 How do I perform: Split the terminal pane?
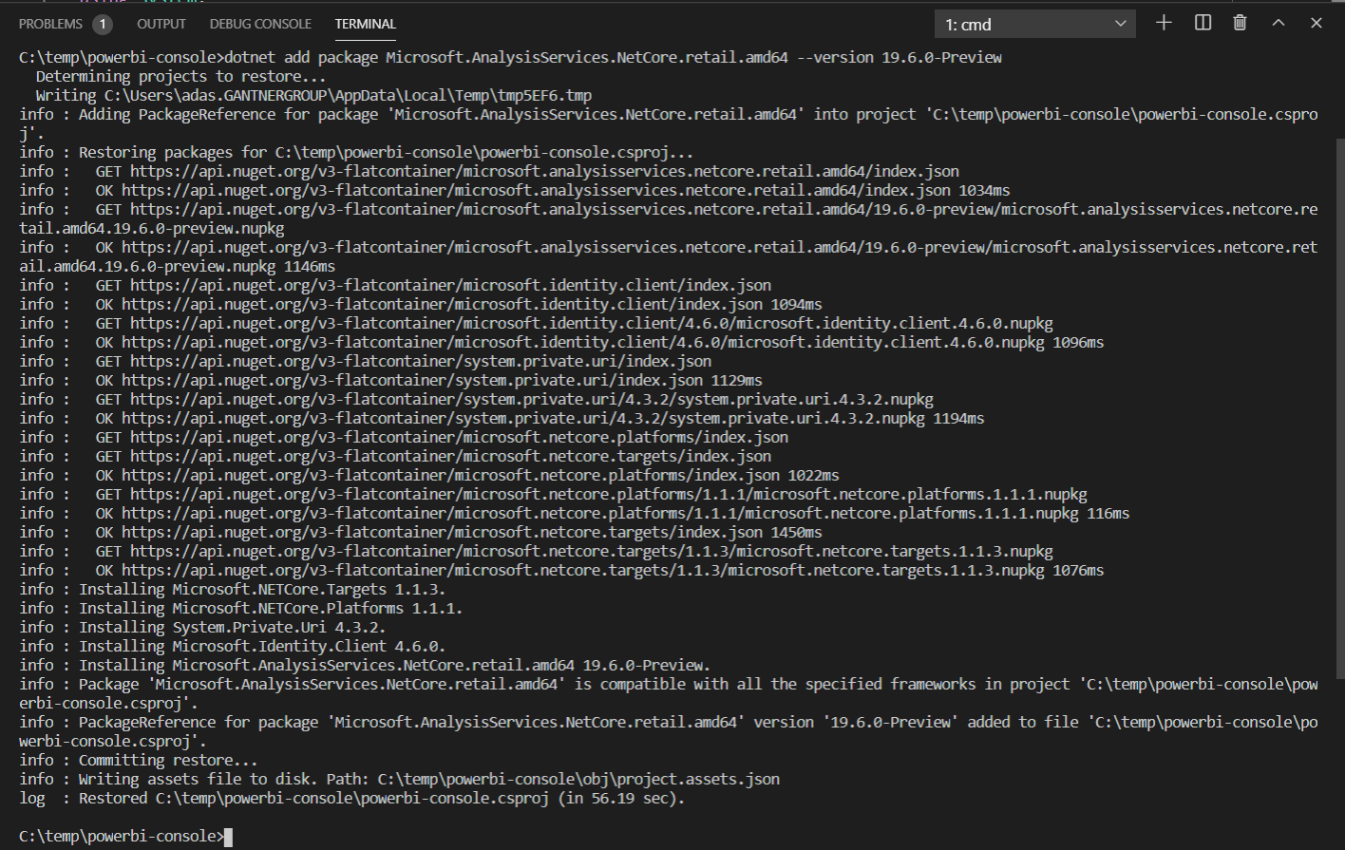pos(1203,23)
